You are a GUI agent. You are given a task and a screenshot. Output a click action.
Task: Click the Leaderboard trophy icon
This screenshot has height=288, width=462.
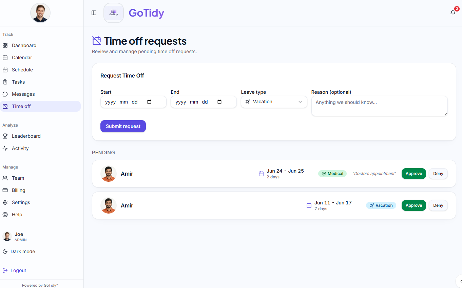(5, 136)
